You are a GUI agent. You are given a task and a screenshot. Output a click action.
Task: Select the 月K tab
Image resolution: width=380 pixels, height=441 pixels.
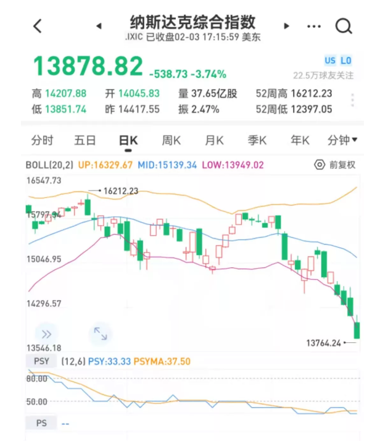(x=214, y=140)
